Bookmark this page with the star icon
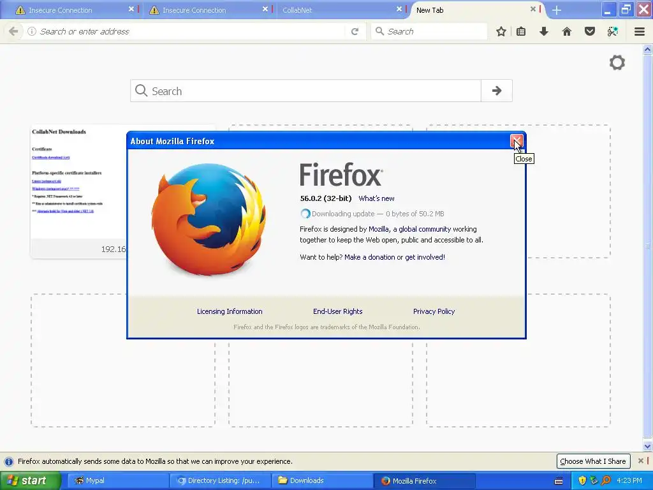Image resolution: width=653 pixels, height=490 pixels. tap(501, 31)
